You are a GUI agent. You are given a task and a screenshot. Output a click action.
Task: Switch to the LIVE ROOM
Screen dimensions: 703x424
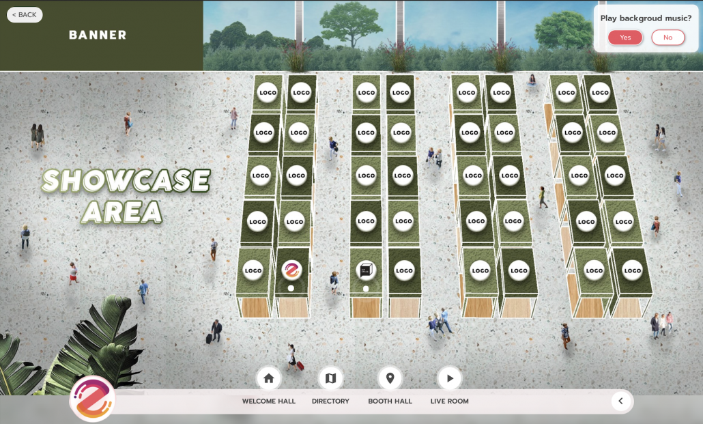click(448, 401)
